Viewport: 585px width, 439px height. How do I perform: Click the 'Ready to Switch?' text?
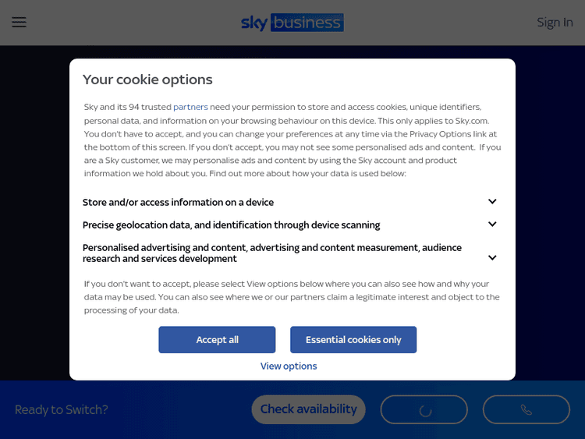click(62, 409)
